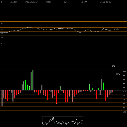
Task: Click the MR axis label 60
Action: 124,80
